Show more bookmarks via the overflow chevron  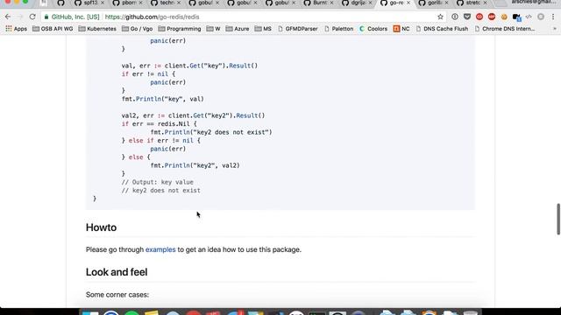click(x=555, y=29)
